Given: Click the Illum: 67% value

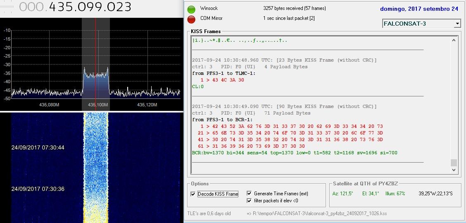Looking at the screenshot, I should 395,194.
